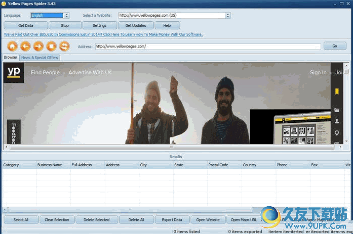Click the Delete All button

point(136,220)
